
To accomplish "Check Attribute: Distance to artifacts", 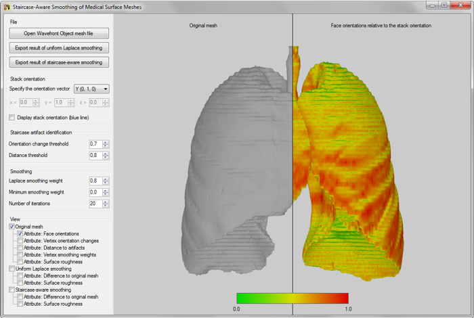I will (20, 248).
